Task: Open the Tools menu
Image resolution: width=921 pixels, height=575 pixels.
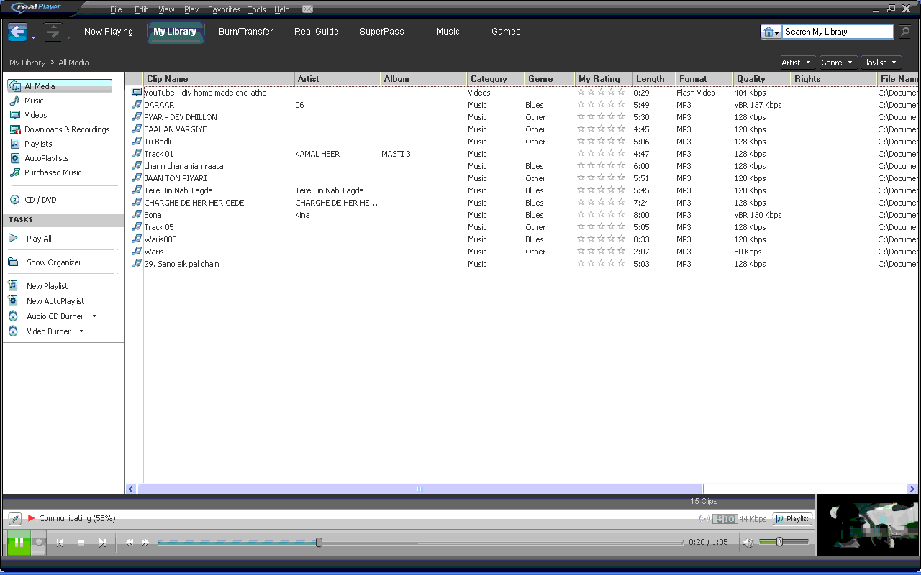Action: [x=257, y=9]
